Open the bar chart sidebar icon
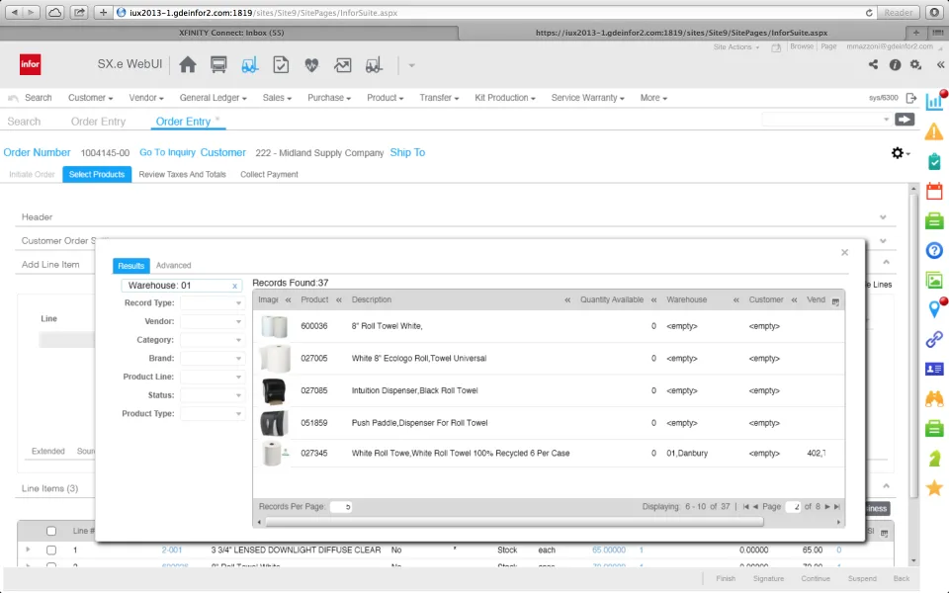 pyautogui.click(x=934, y=101)
